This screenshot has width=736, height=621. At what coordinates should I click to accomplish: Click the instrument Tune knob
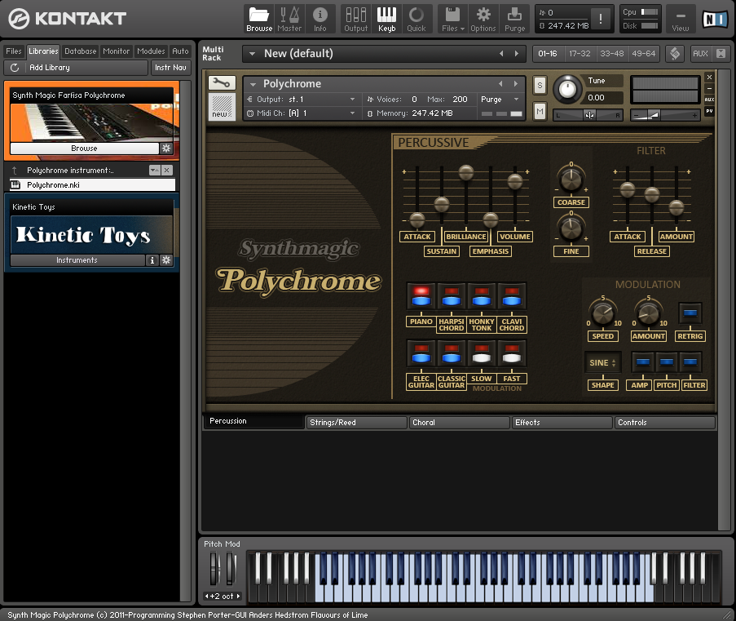click(x=567, y=89)
